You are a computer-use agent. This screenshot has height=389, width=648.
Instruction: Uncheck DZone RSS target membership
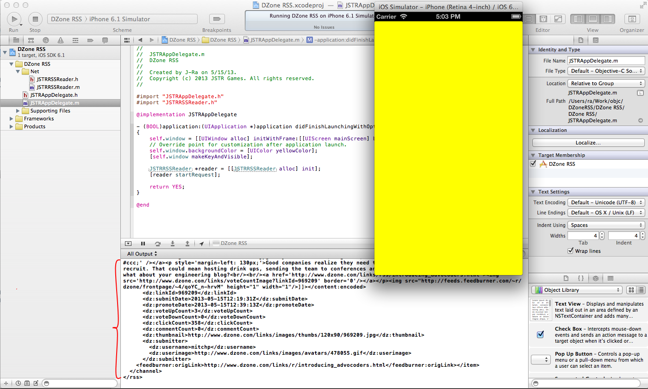coord(533,164)
